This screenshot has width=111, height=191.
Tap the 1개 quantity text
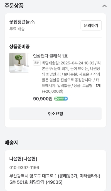point(98,85)
